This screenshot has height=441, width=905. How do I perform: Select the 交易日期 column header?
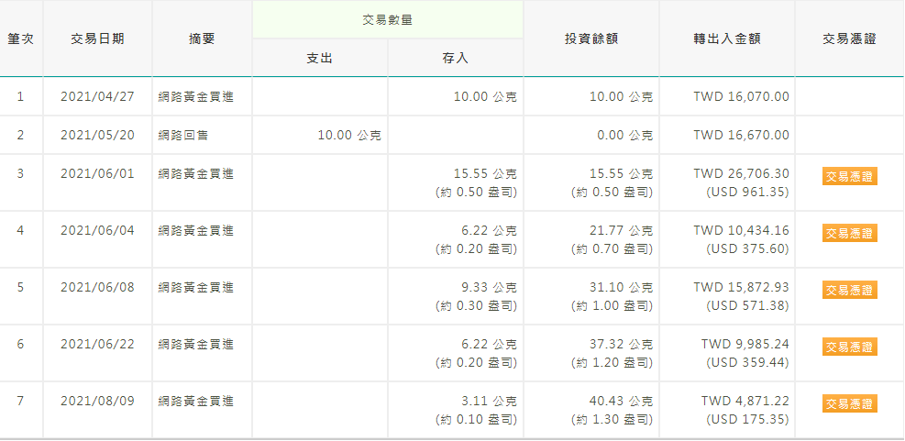[x=97, y=39]
